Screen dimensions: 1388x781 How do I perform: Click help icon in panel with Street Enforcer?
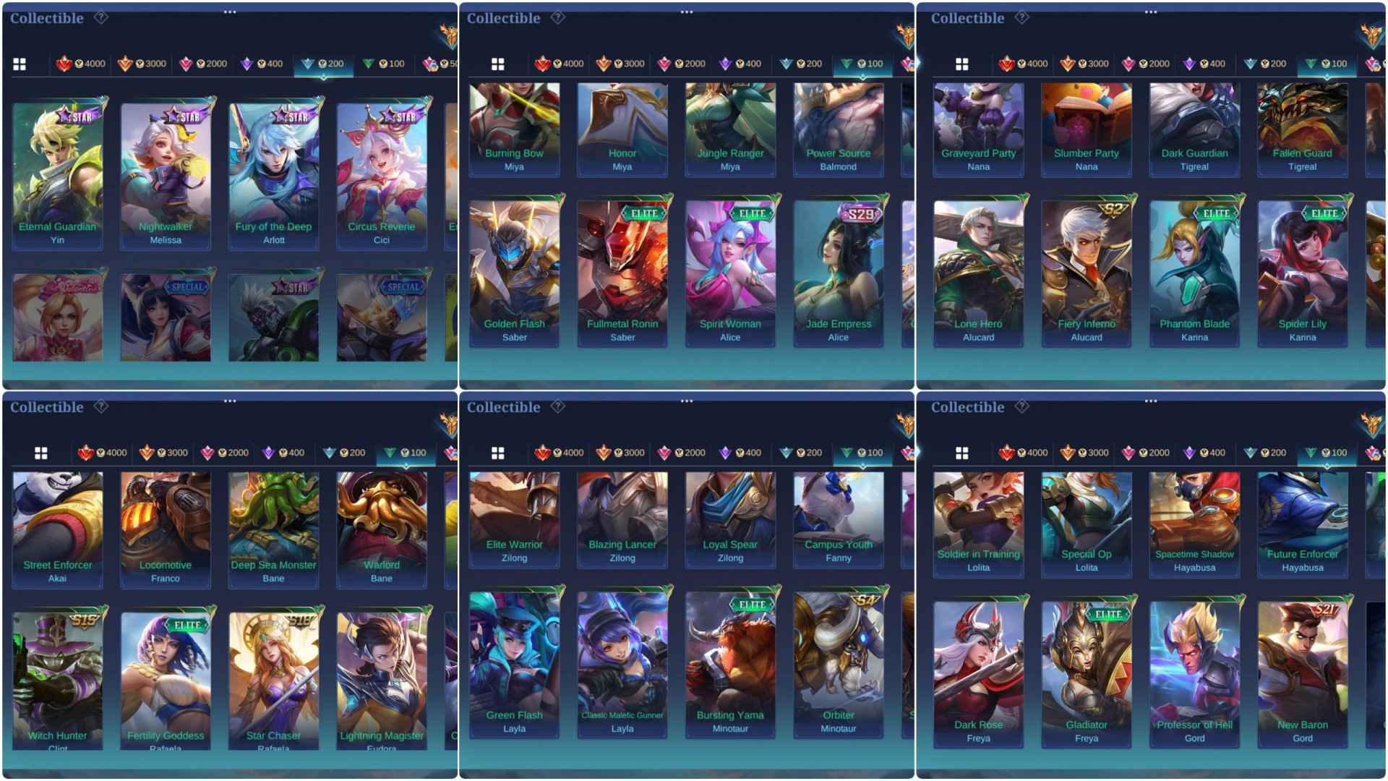(x=101, y=406)
